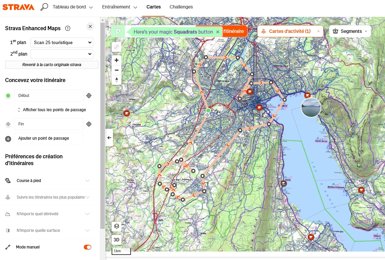Open the map layers selector

click(x=116, y=226)
